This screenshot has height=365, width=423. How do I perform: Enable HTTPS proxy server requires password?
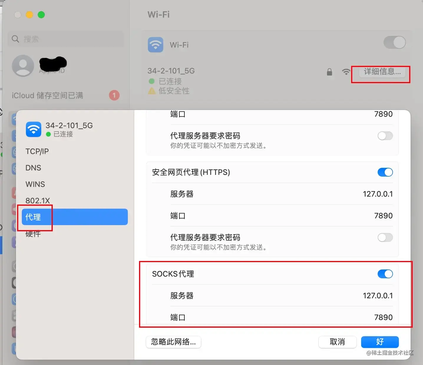click(x=385, y=237)
